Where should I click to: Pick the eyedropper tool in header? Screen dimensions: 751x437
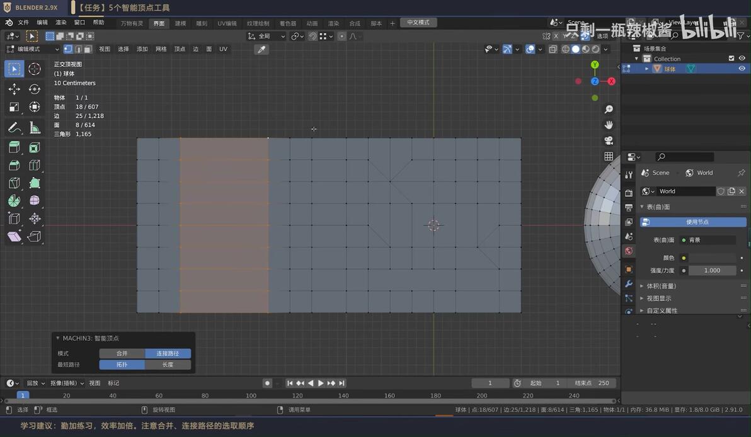[x=261, y=49]
